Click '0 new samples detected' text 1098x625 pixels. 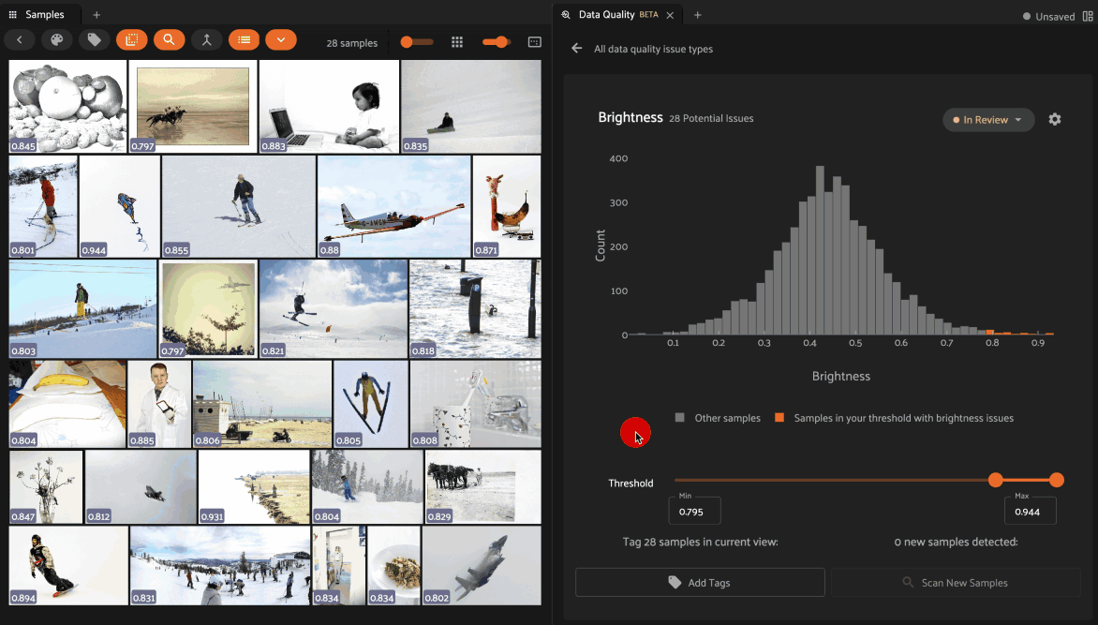pyautogui.click(x=956, y=542)
